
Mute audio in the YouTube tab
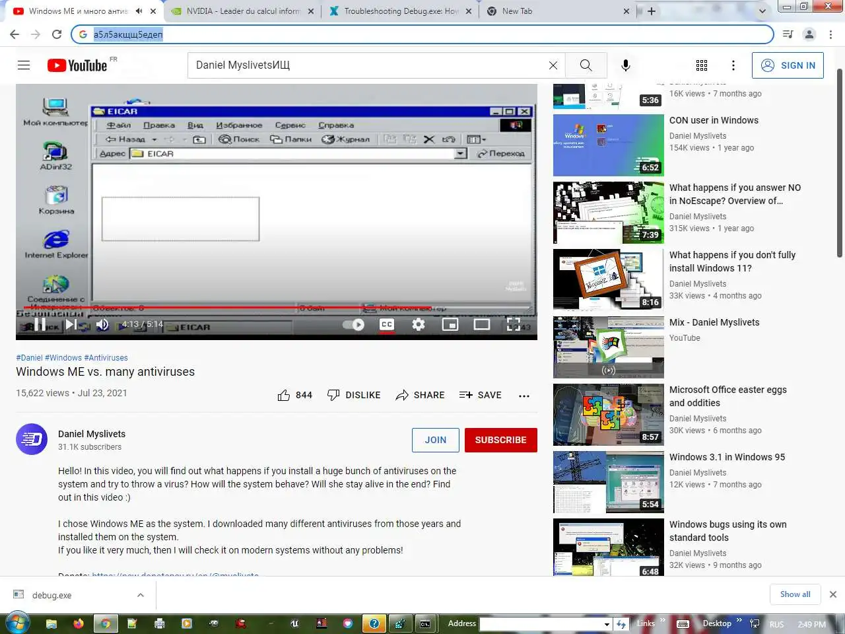139,11
